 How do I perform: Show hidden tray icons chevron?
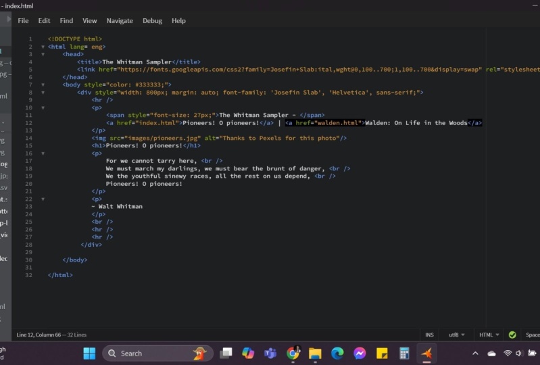click(475, 354)
